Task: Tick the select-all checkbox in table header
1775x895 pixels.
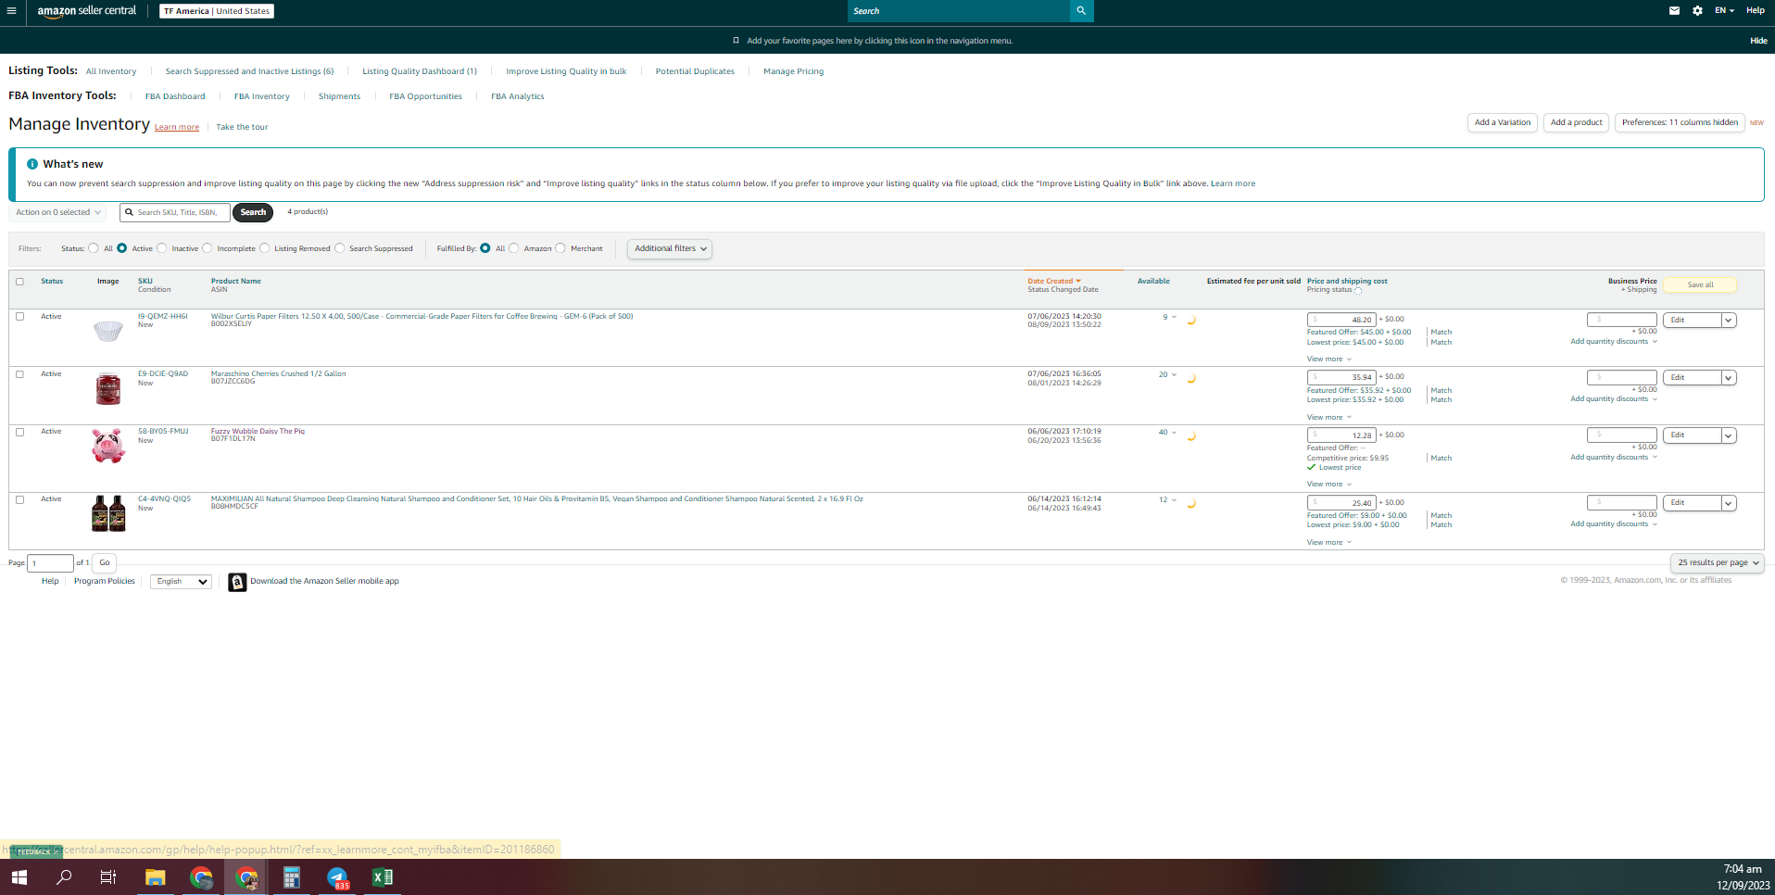Action: [19, 282]
